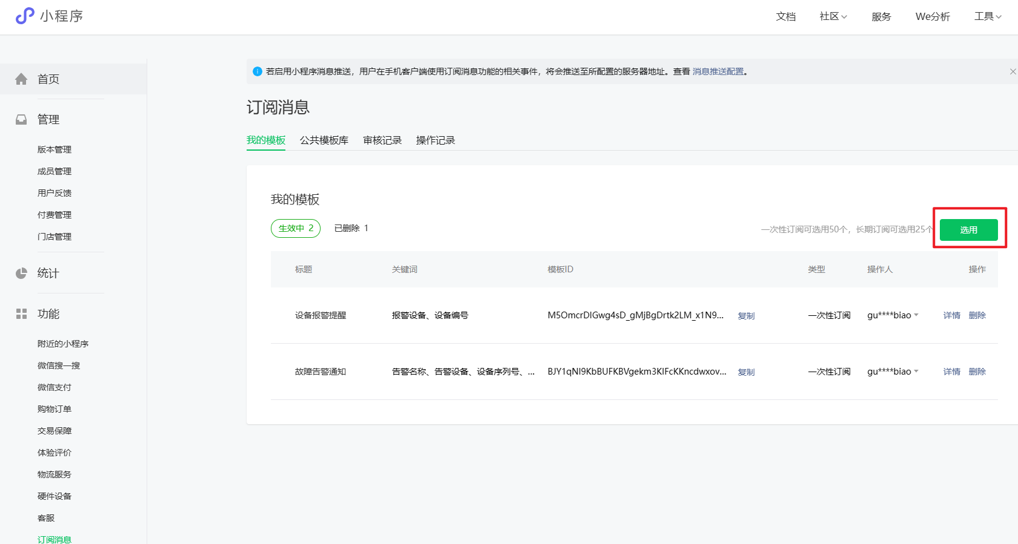Image resolution: width=1018 pixels, height=544 pixels.
Task: Show the 已删除 templates filter
Action: point(351,228)
